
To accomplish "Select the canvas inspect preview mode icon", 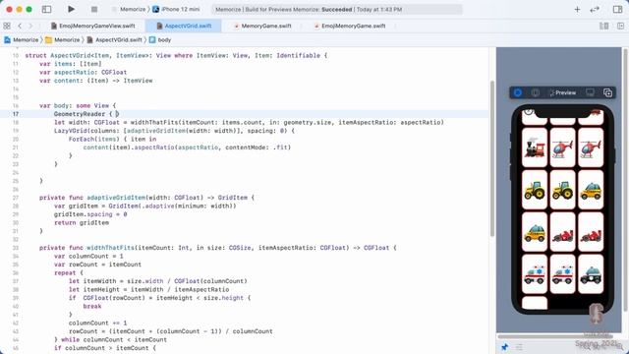I will [535, 92].
